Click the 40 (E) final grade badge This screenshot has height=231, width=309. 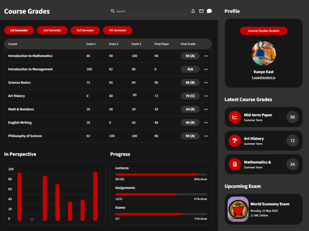tap(190, 123)
